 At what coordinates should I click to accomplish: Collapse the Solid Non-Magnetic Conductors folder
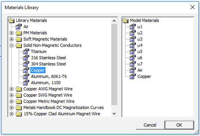pyautogui.click(x=12, y=45)
